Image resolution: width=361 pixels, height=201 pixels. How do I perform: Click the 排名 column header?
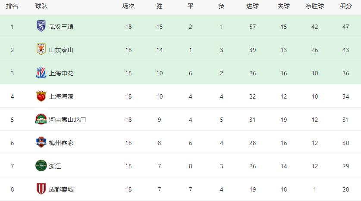12,6
